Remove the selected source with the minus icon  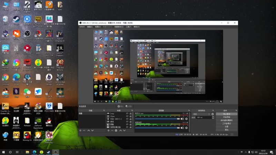pos(112,131)
